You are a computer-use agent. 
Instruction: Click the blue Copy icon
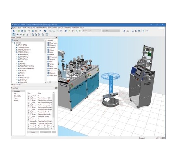click(33, 31)
